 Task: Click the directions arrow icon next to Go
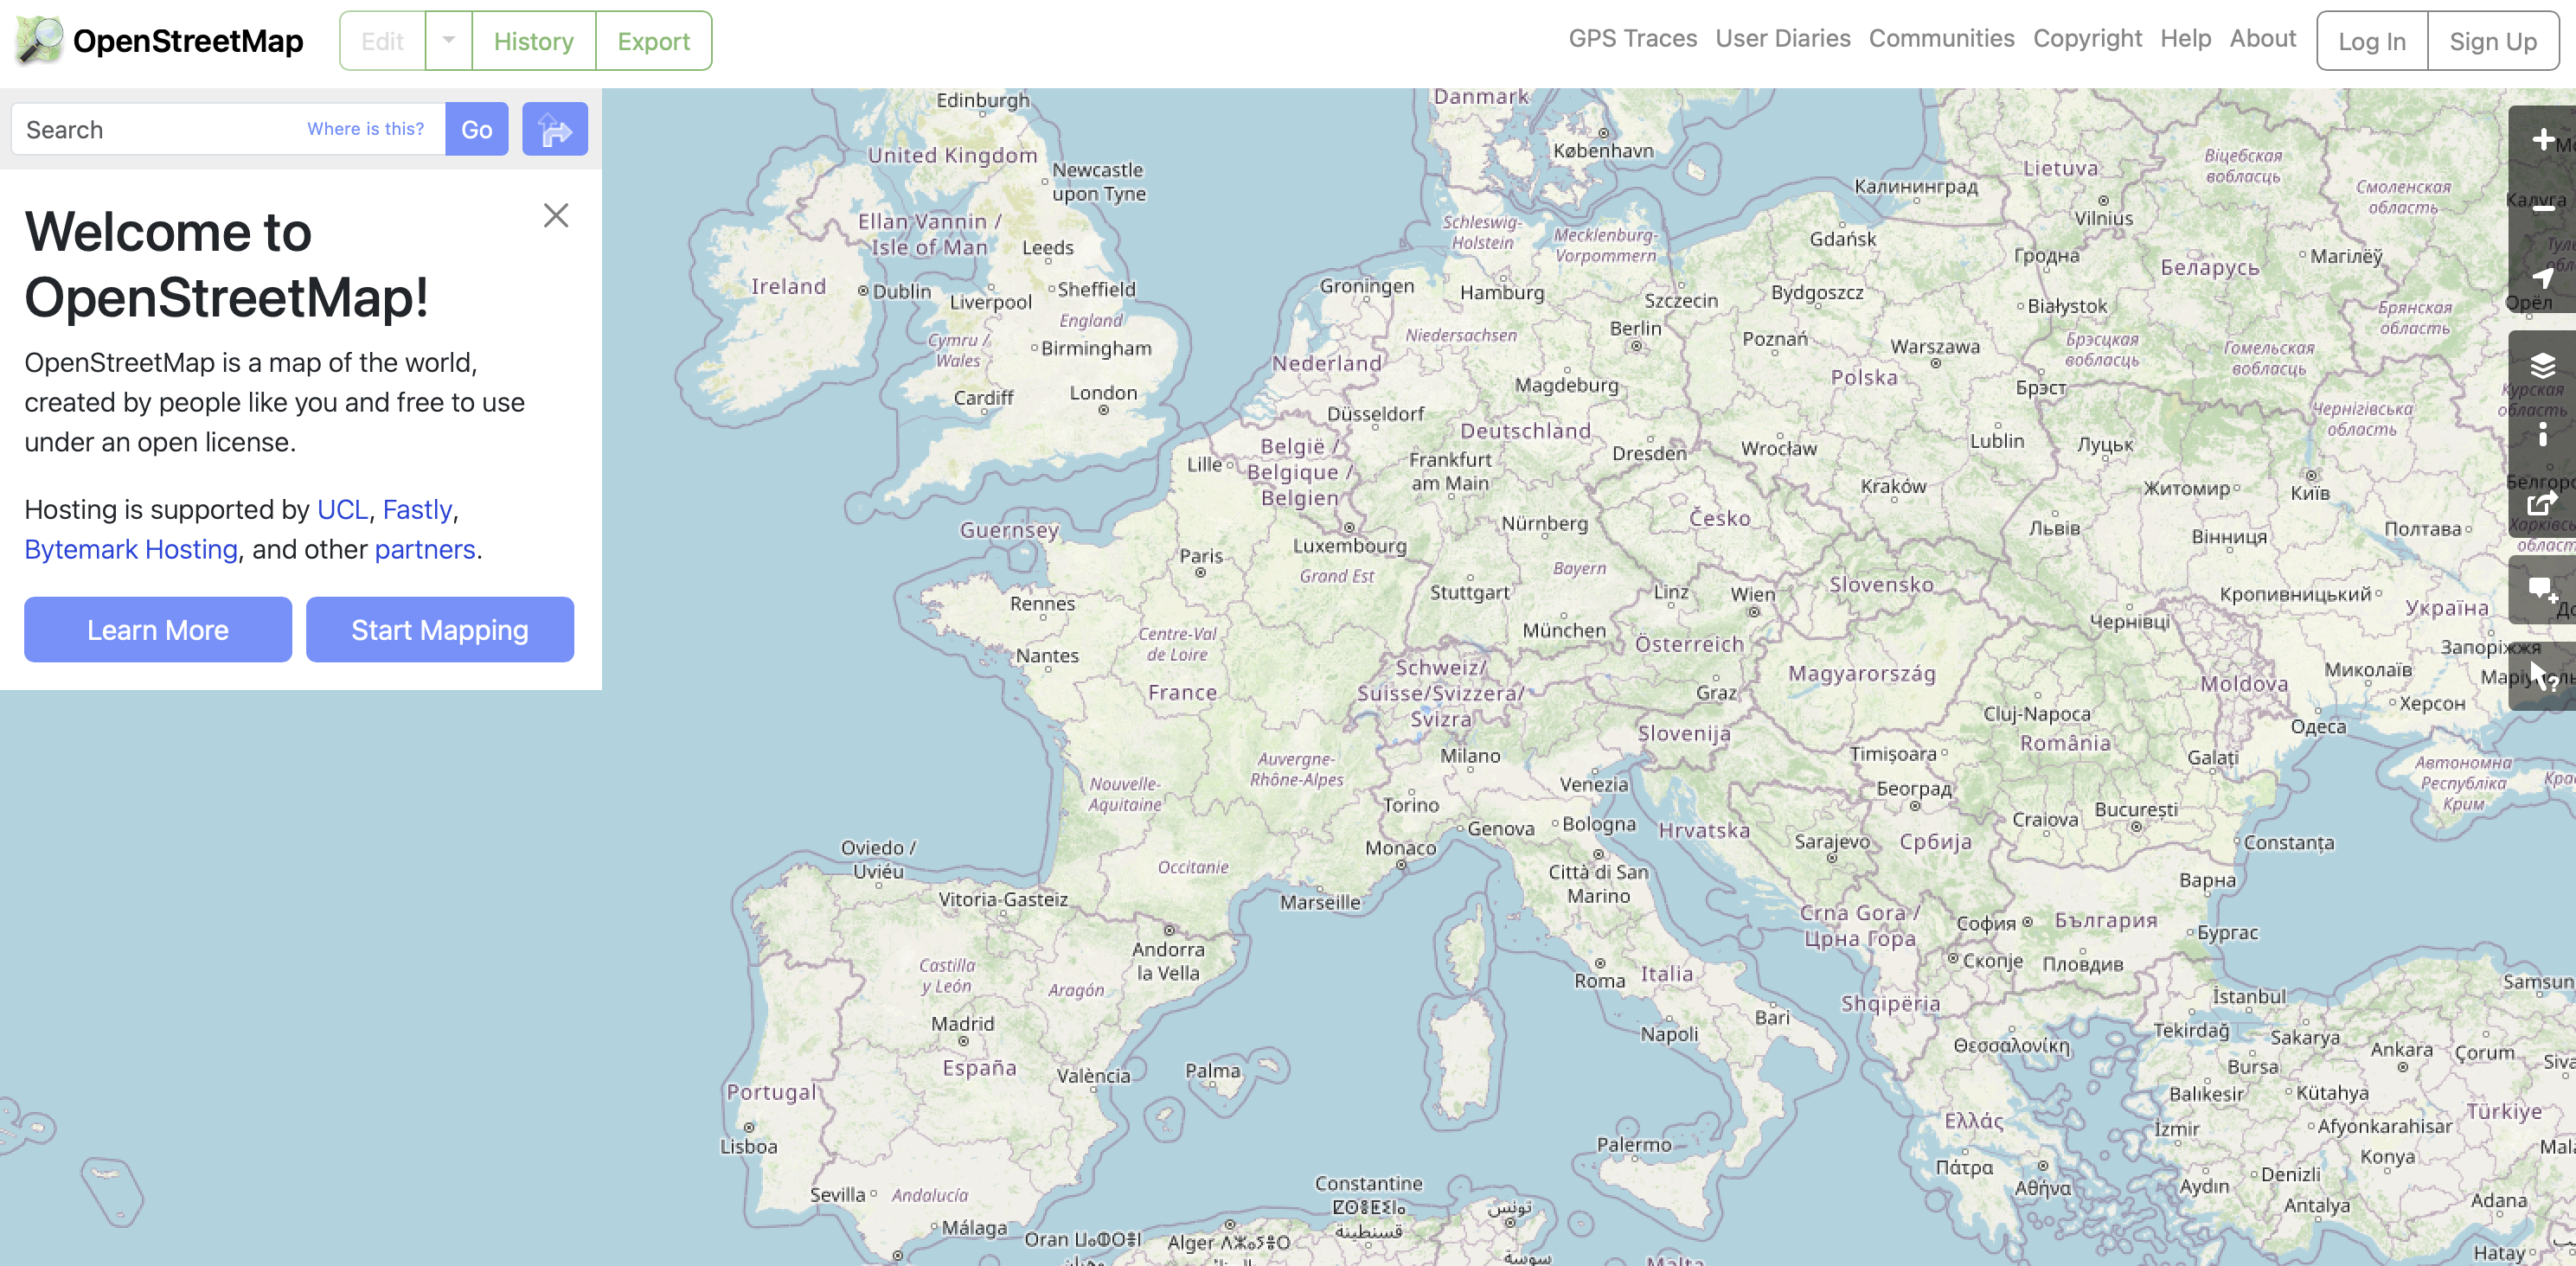(x=554, y=129)
